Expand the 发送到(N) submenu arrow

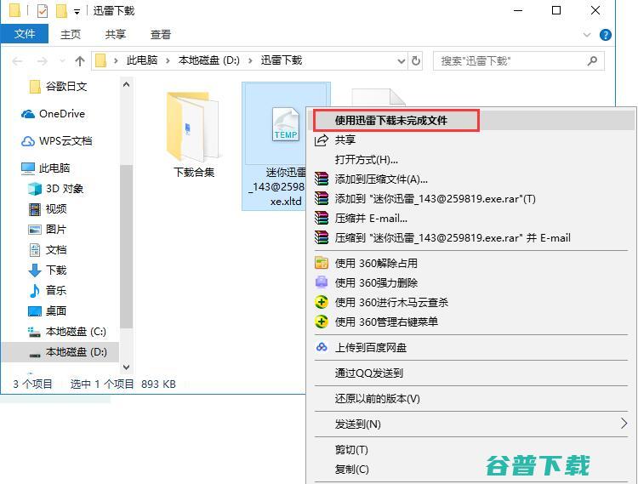(624, 424)
